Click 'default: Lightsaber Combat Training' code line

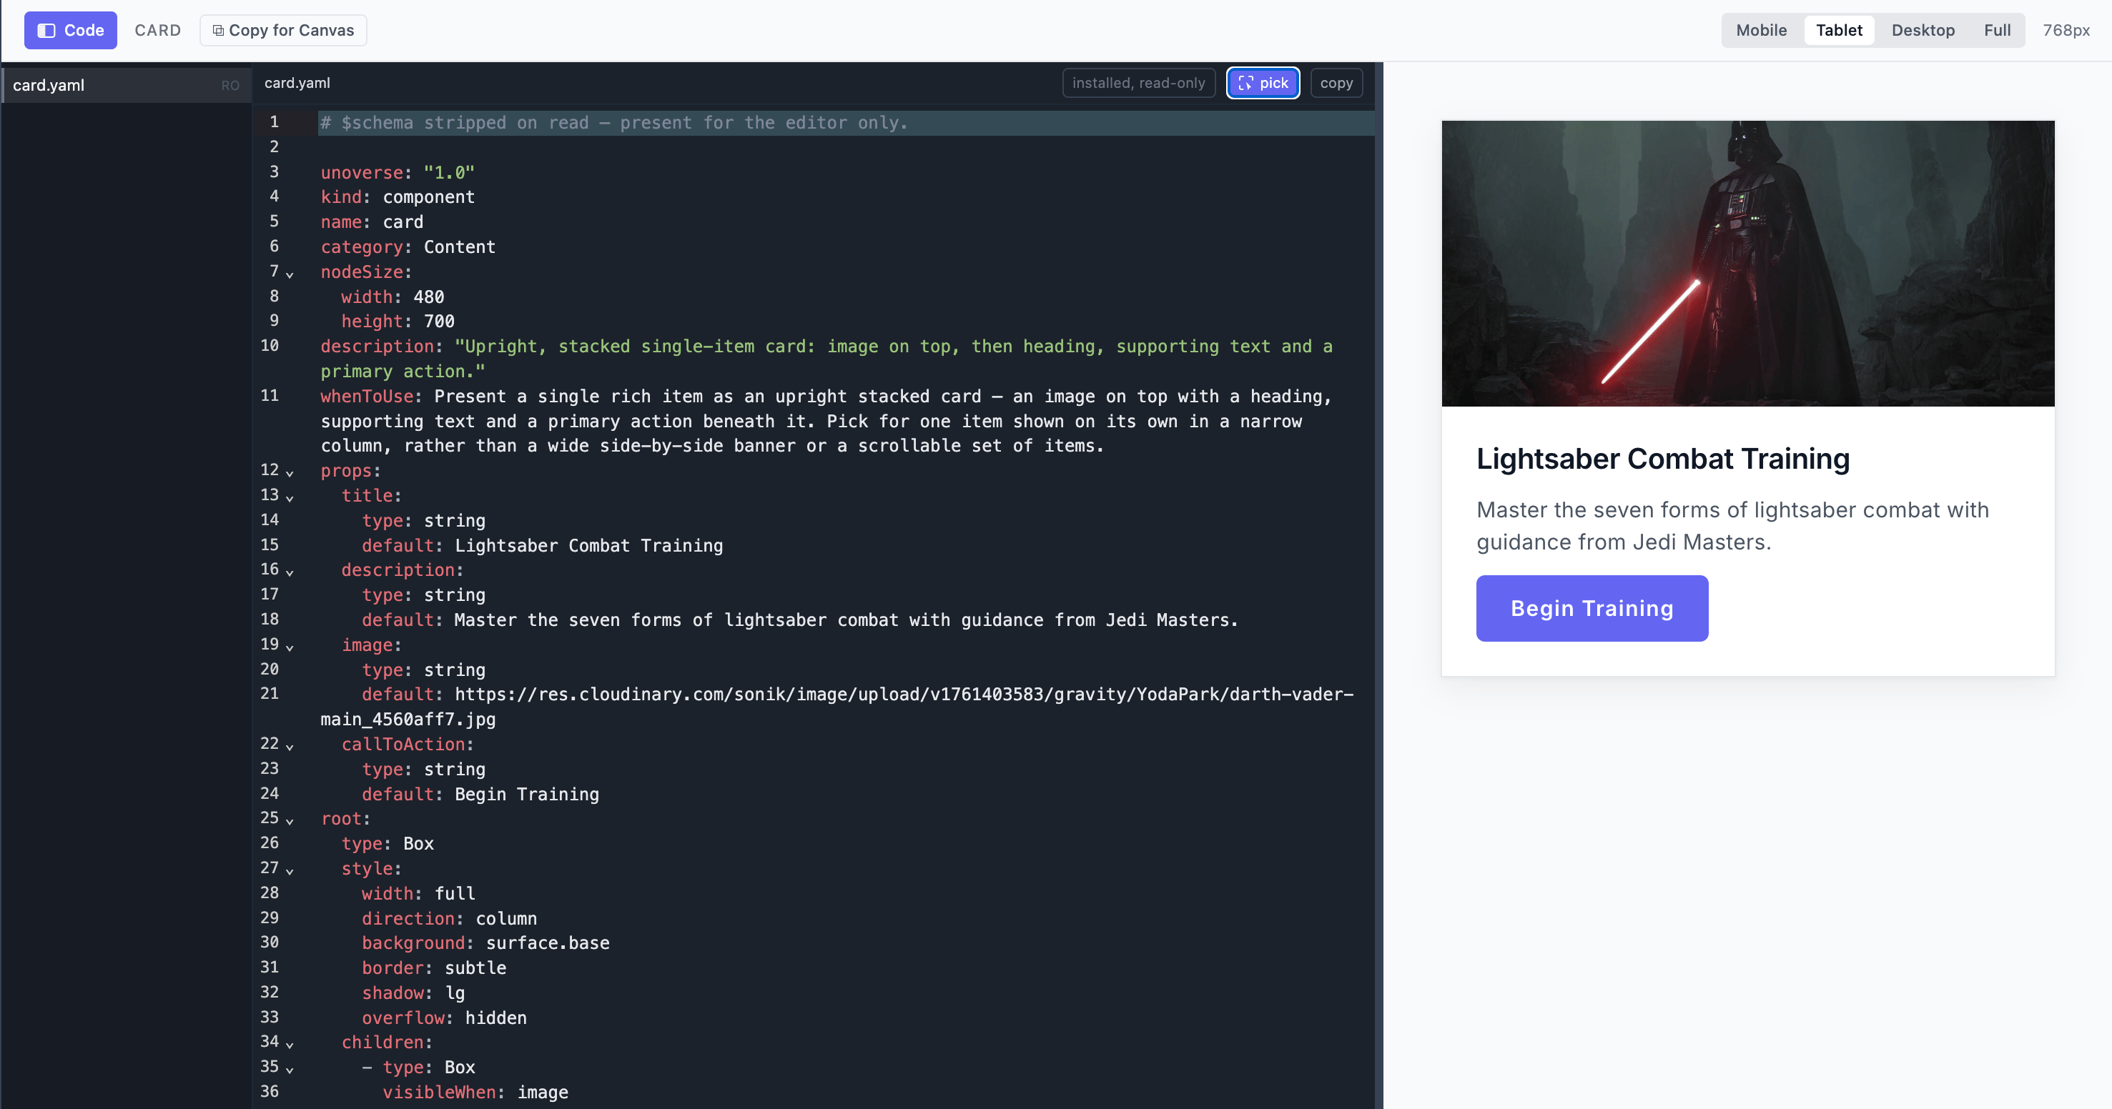tap(543, 546)
